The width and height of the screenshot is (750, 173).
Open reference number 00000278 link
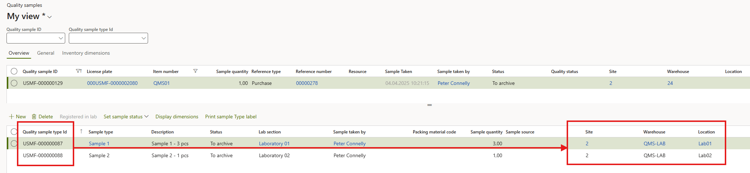[307, 83]
